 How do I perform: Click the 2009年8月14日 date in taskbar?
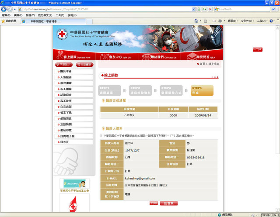(270, 215)
